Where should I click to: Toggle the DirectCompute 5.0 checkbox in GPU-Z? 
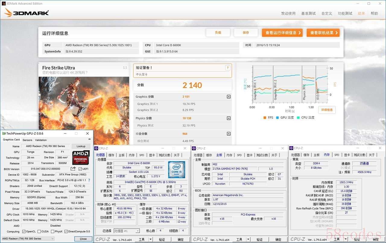66,232
